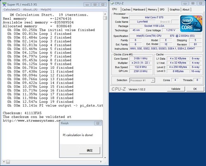Maximize the Super PI window
The image size is (206, 166).
pos(95,5)
